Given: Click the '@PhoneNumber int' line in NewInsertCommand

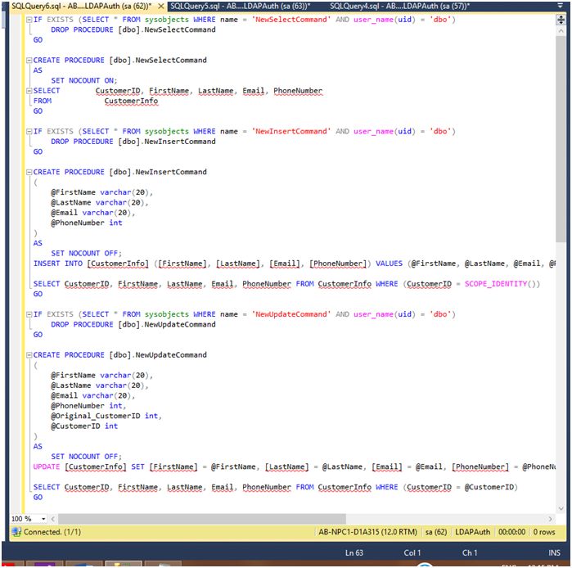Looking at the screenshot, I should tap(87, 223).
